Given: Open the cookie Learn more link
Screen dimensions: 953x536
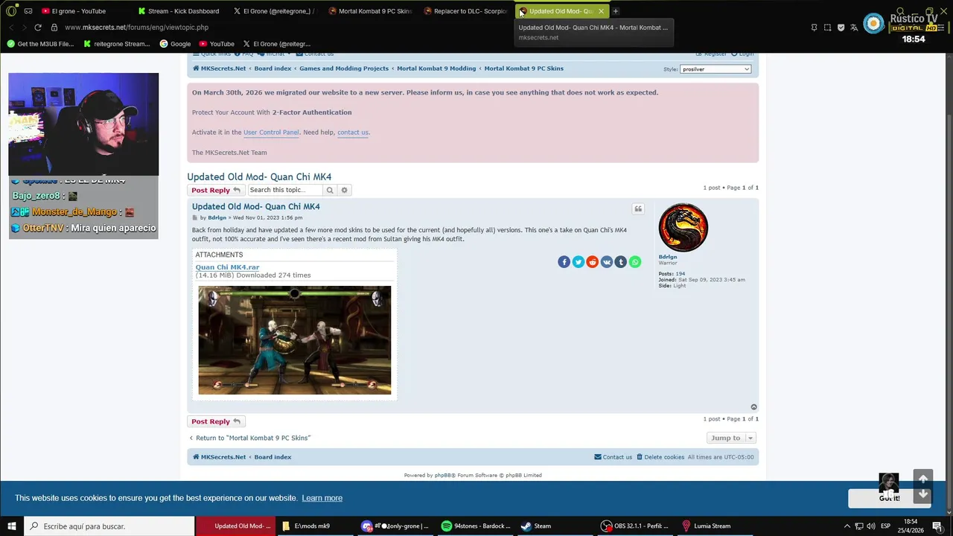Looking at the screenshot, I should tap(322, 498).
